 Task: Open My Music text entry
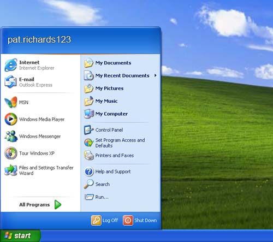click(x=106, y=101)
